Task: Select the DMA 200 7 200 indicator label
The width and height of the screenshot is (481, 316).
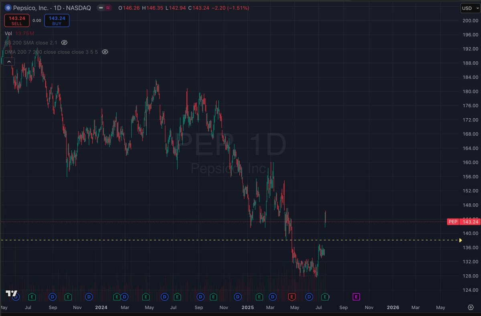Action: [x=51, y=52]
